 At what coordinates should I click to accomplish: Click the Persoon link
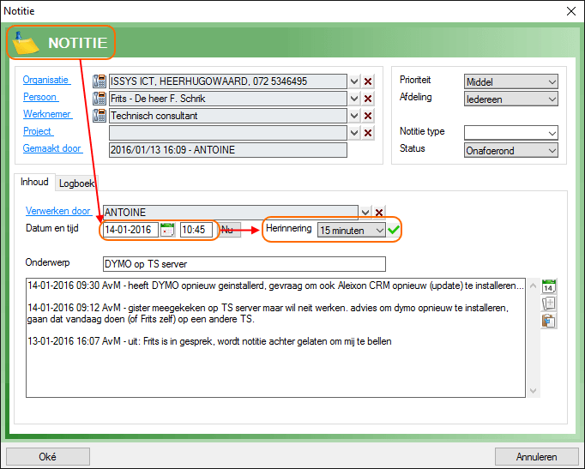(x=40, y=97)
